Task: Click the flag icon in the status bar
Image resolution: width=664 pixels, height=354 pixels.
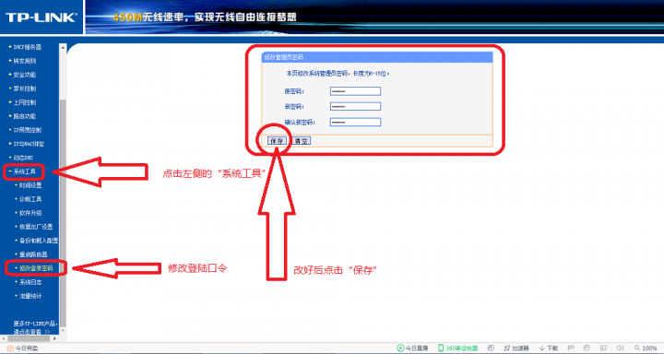Action: coord(571,348)
